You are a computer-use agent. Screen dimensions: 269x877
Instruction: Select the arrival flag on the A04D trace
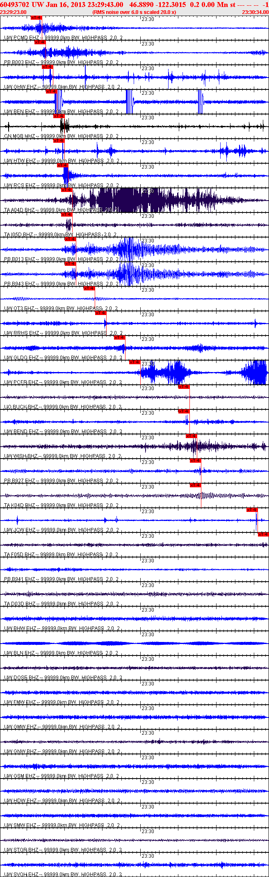[67, 190]
